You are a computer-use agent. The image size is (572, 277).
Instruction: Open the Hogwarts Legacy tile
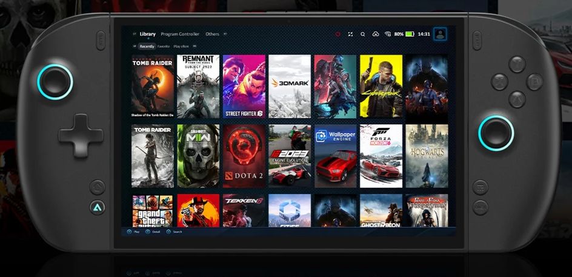[427, 156]
